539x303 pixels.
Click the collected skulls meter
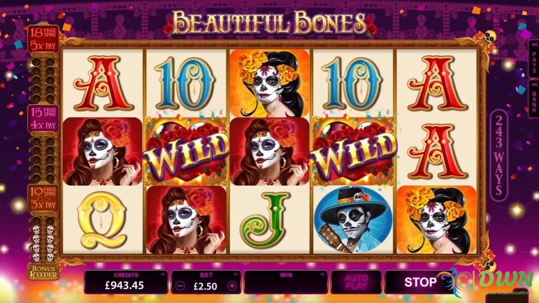(x=43, y=244)
